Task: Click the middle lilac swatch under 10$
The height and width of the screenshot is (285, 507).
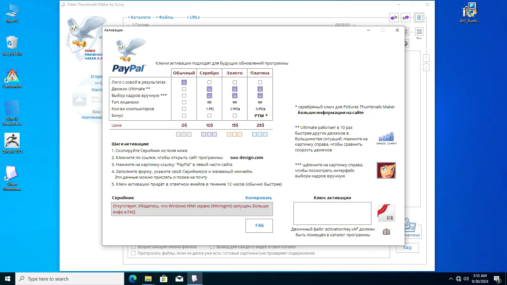Action: point(209,134)
